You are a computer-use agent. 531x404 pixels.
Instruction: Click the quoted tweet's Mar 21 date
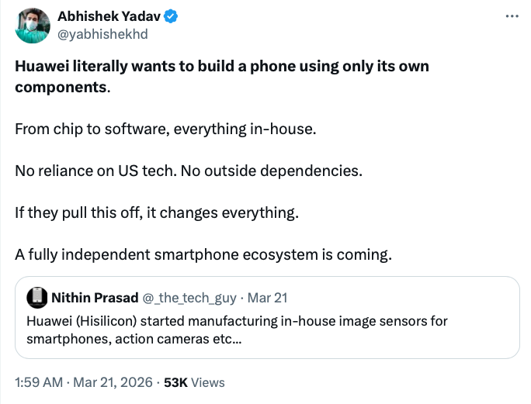(272, 297)
